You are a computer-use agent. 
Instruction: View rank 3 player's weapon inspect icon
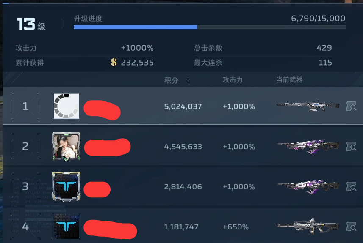click(x=351, y=186)
